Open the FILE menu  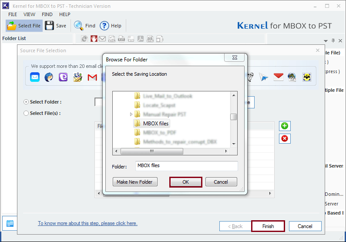click(13, 14)
